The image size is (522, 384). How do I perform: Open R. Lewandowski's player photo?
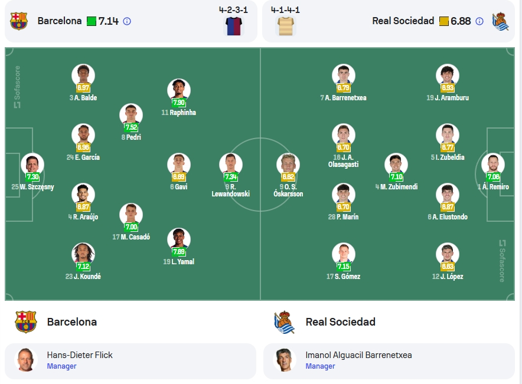pos(231,165)
